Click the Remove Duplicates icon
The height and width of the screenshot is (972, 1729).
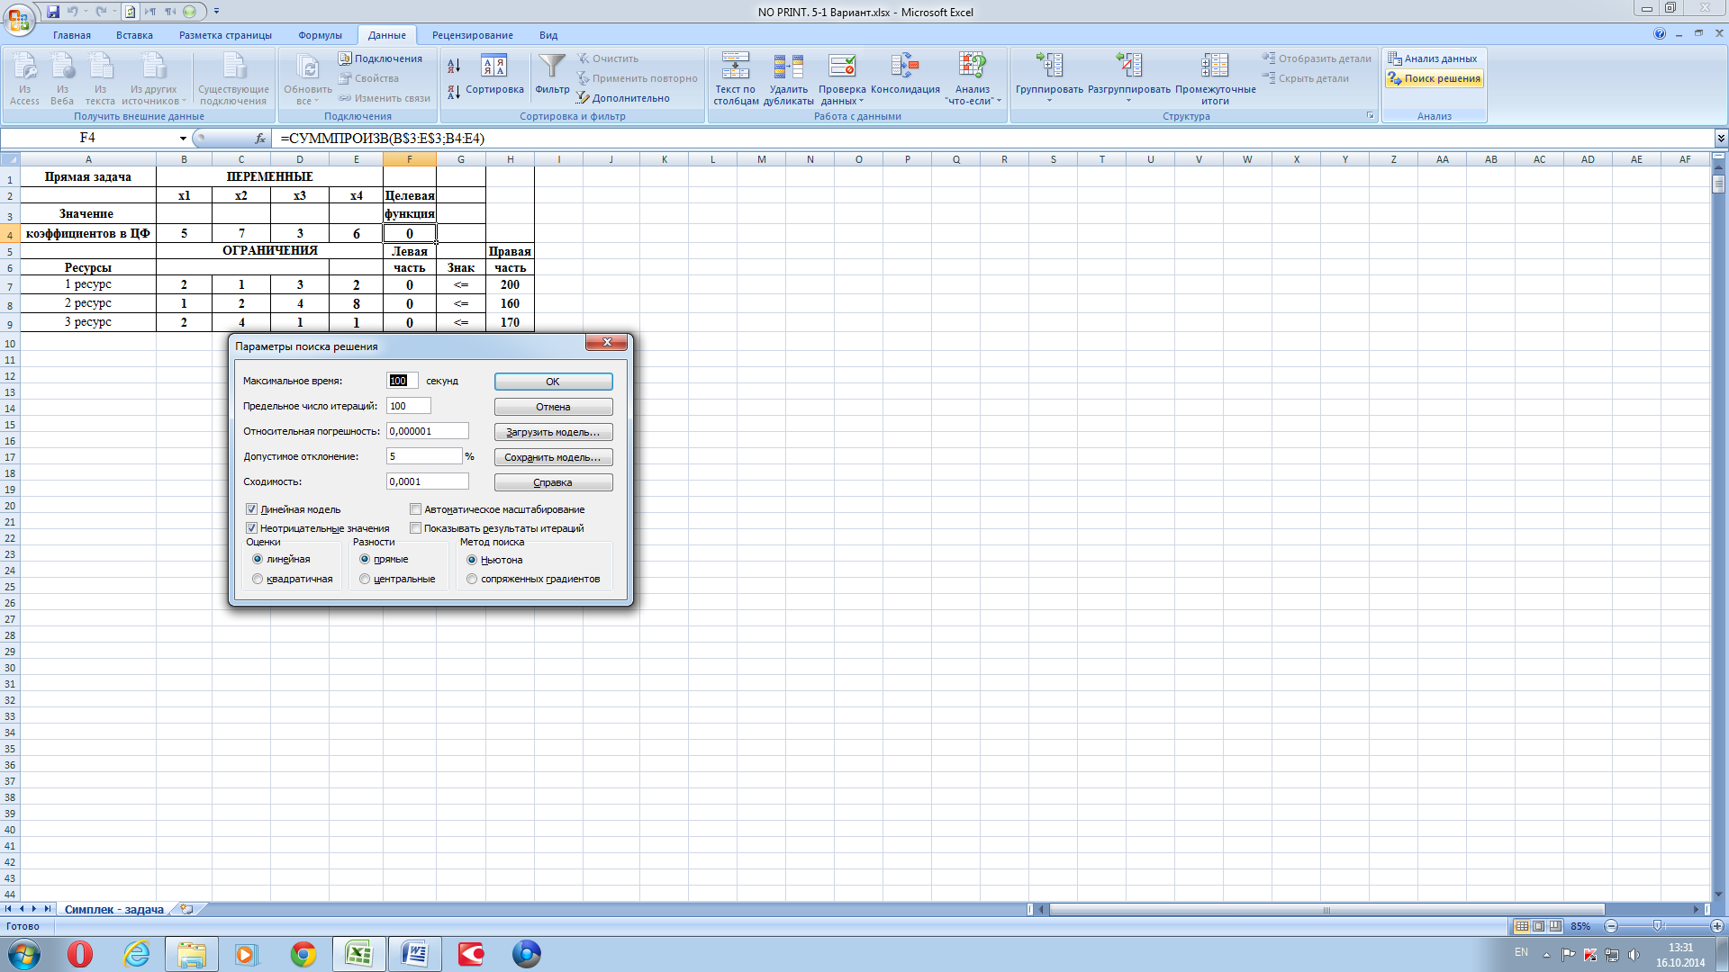click(788, 67)
